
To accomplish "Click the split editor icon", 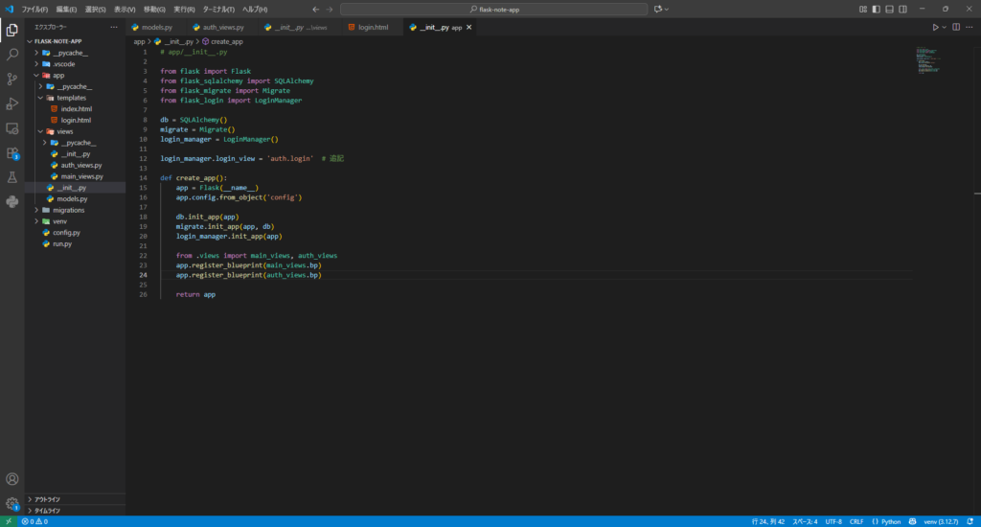I will [x=954, y=28].
